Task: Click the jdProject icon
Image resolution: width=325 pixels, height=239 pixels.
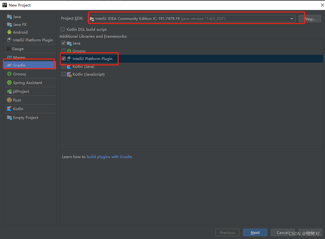Action: (x=9, y=91)
